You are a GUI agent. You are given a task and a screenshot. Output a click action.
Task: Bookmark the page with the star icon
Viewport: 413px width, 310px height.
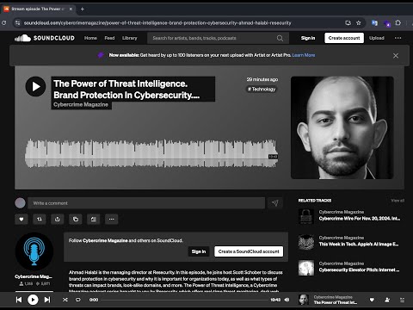click(x=359, y=23)
